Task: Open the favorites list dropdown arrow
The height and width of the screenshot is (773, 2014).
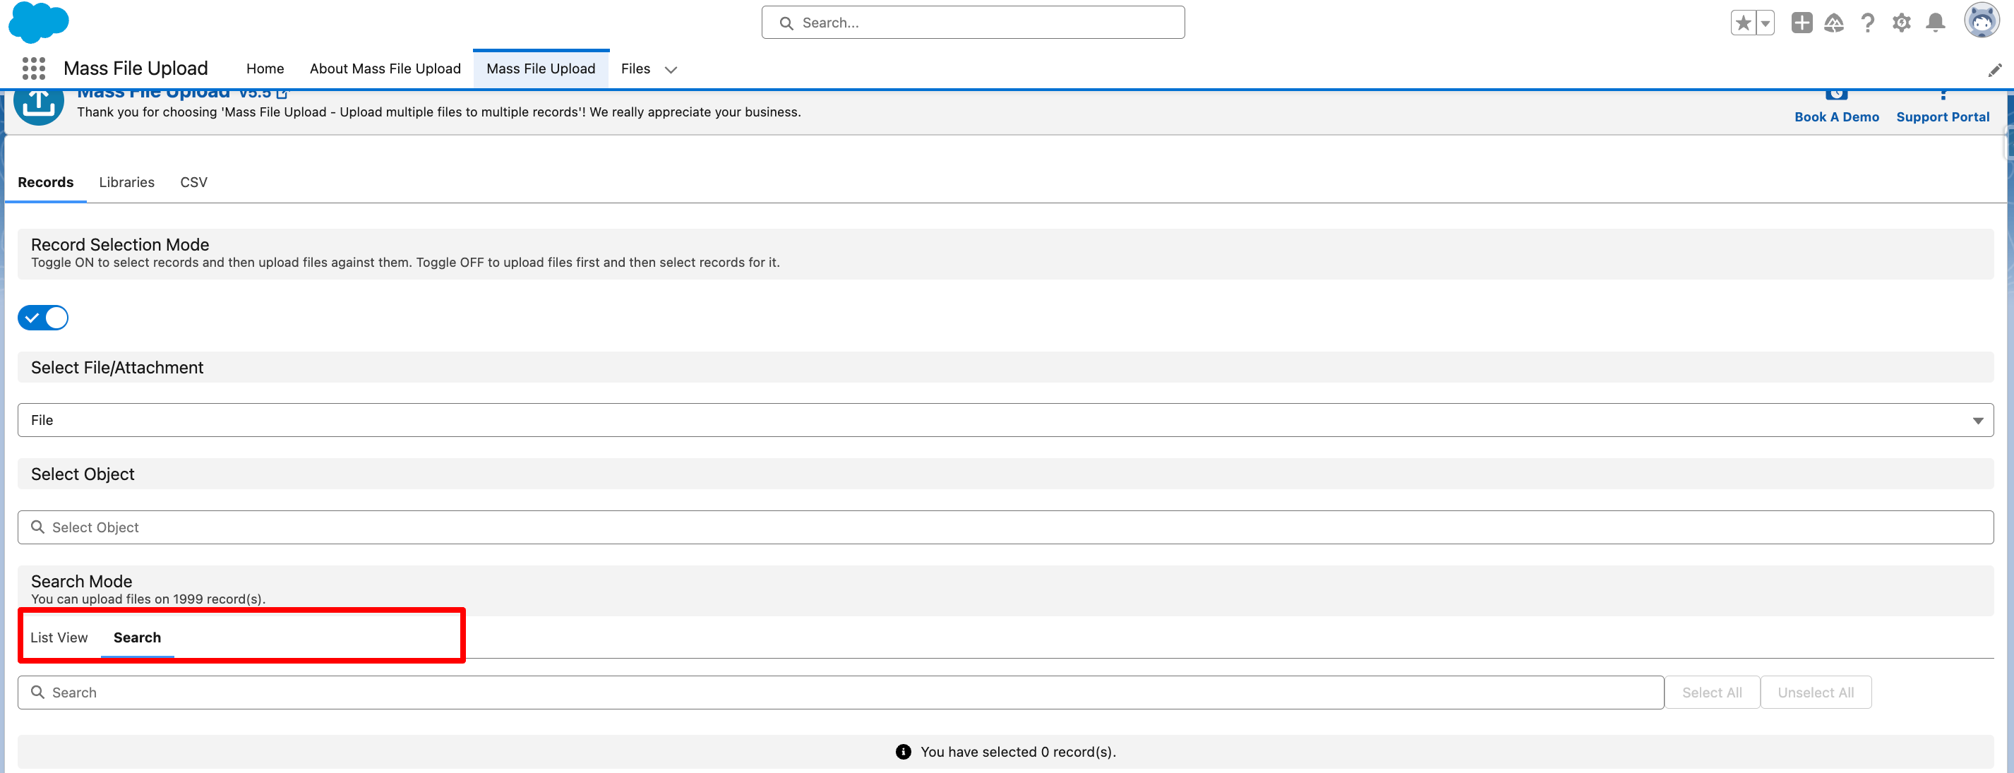Action: click(x=1766, y=23)
